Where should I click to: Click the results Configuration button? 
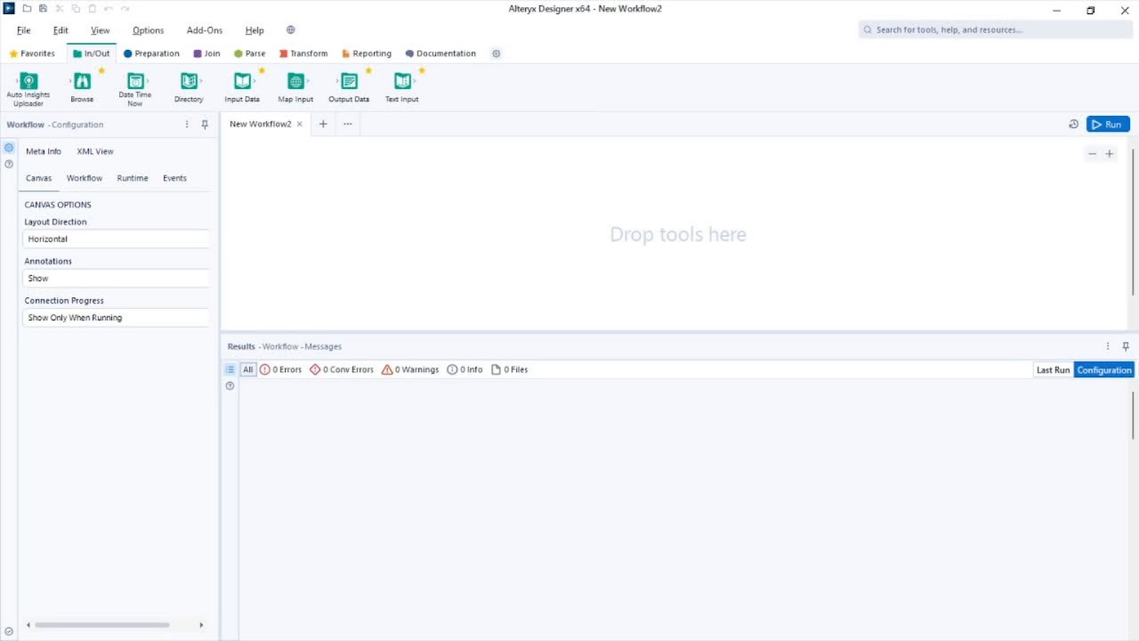pos(1104,370)
